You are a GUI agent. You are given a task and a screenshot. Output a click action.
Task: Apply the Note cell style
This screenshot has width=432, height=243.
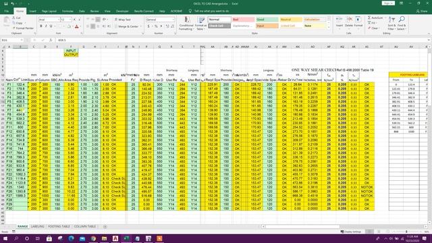click(x=315, y=26)
